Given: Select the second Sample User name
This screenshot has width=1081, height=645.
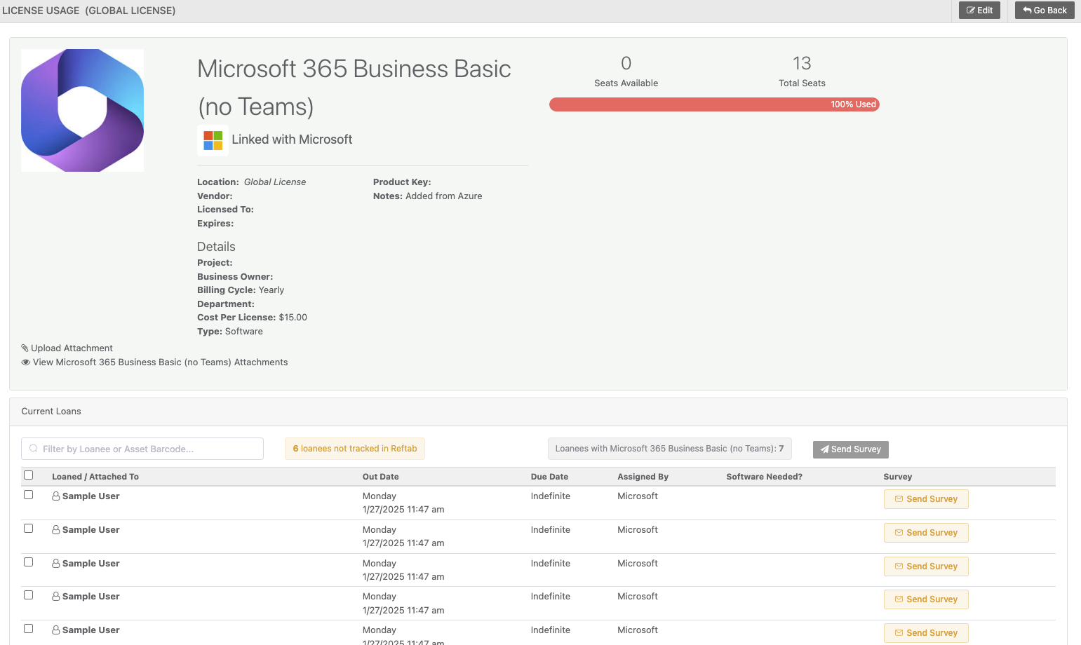Looking at the screenshot, I should click(90, 529).
